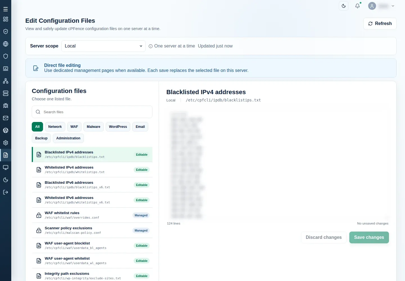Filter files by Network
405x281 pixels.
click(x=55, y=127)
